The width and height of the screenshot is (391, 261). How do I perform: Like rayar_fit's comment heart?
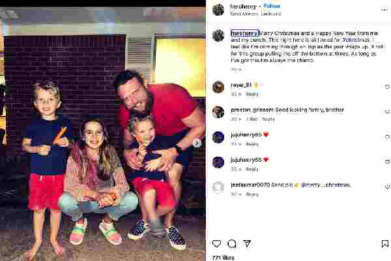387,87
